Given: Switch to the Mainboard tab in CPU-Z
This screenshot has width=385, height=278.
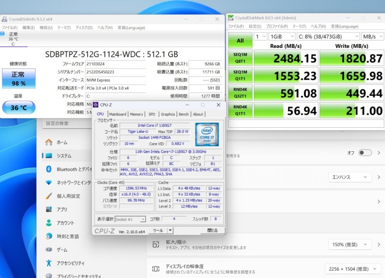Looking at the screenshot, I should (x=117, y=114).
